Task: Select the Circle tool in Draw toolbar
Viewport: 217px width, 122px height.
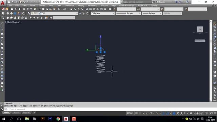Action: (x=2, y=44)
